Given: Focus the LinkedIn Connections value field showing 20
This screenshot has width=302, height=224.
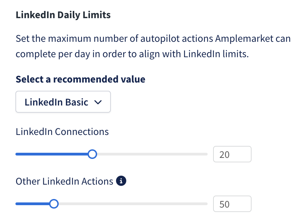Looking at the screenshot, I should pos(232,154).
